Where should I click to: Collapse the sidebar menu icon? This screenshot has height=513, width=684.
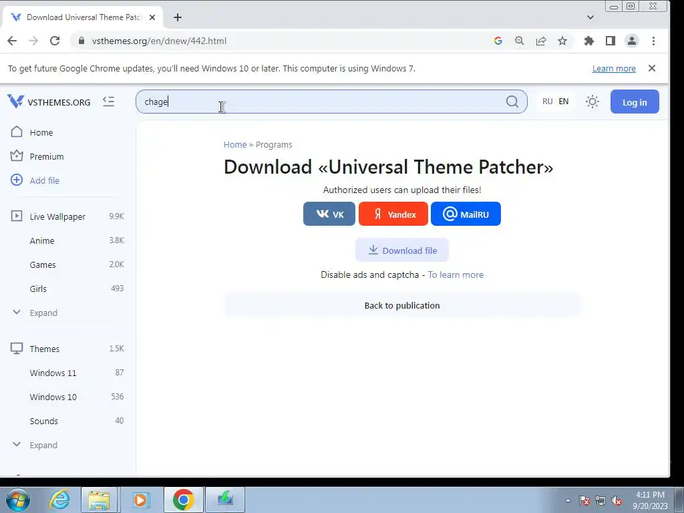point(109,102)
